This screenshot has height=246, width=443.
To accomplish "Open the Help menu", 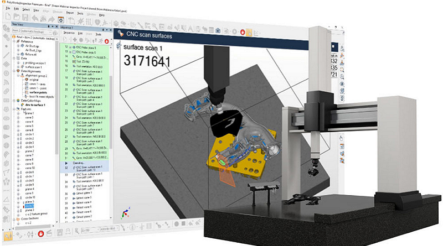I will click(x=102, y=15).
